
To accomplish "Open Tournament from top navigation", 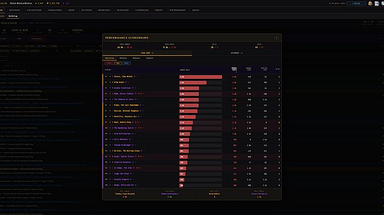I will click(177, 11).
